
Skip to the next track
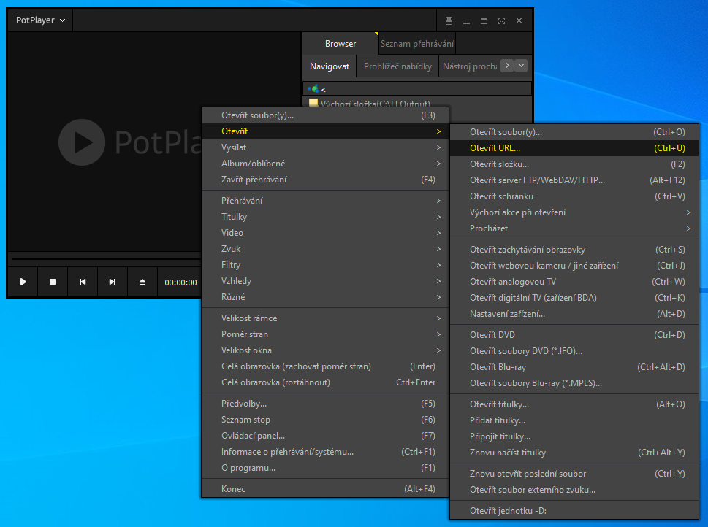(113, 282)
